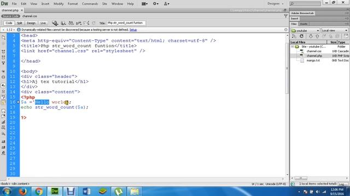Screen dimensions: 350x196
Task: Turn on Live view button
Action: (x=43, y=23)
